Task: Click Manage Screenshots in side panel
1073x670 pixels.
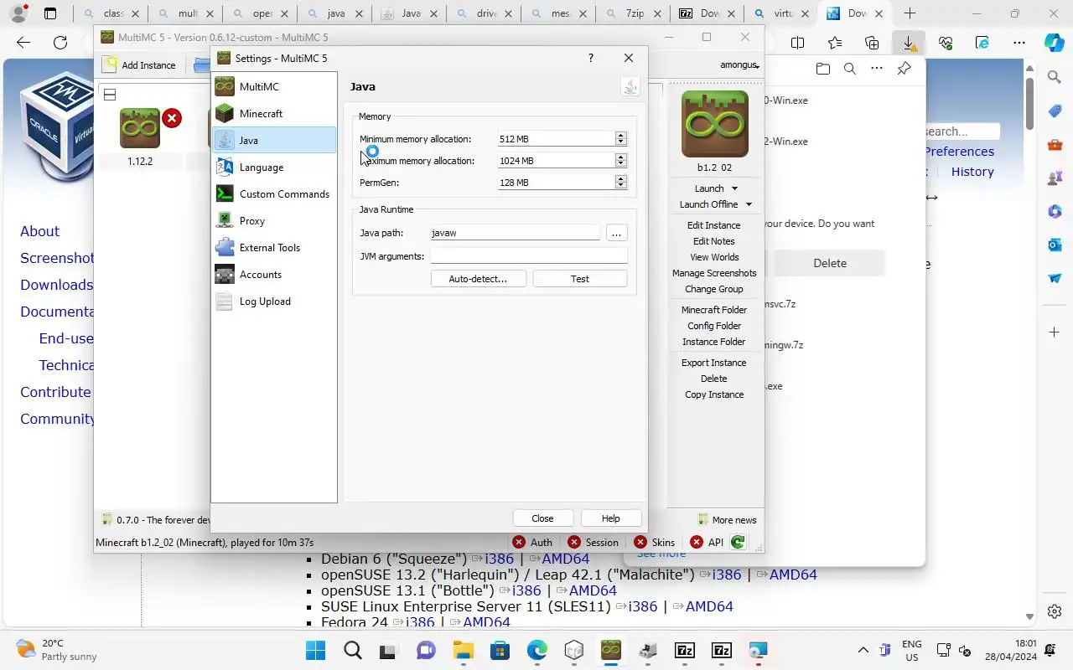Action: (714, 273)
